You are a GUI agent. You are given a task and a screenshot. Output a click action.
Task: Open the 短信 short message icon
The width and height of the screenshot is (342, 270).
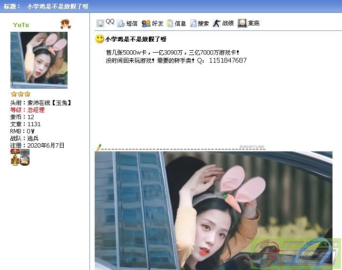click(121, 23)
